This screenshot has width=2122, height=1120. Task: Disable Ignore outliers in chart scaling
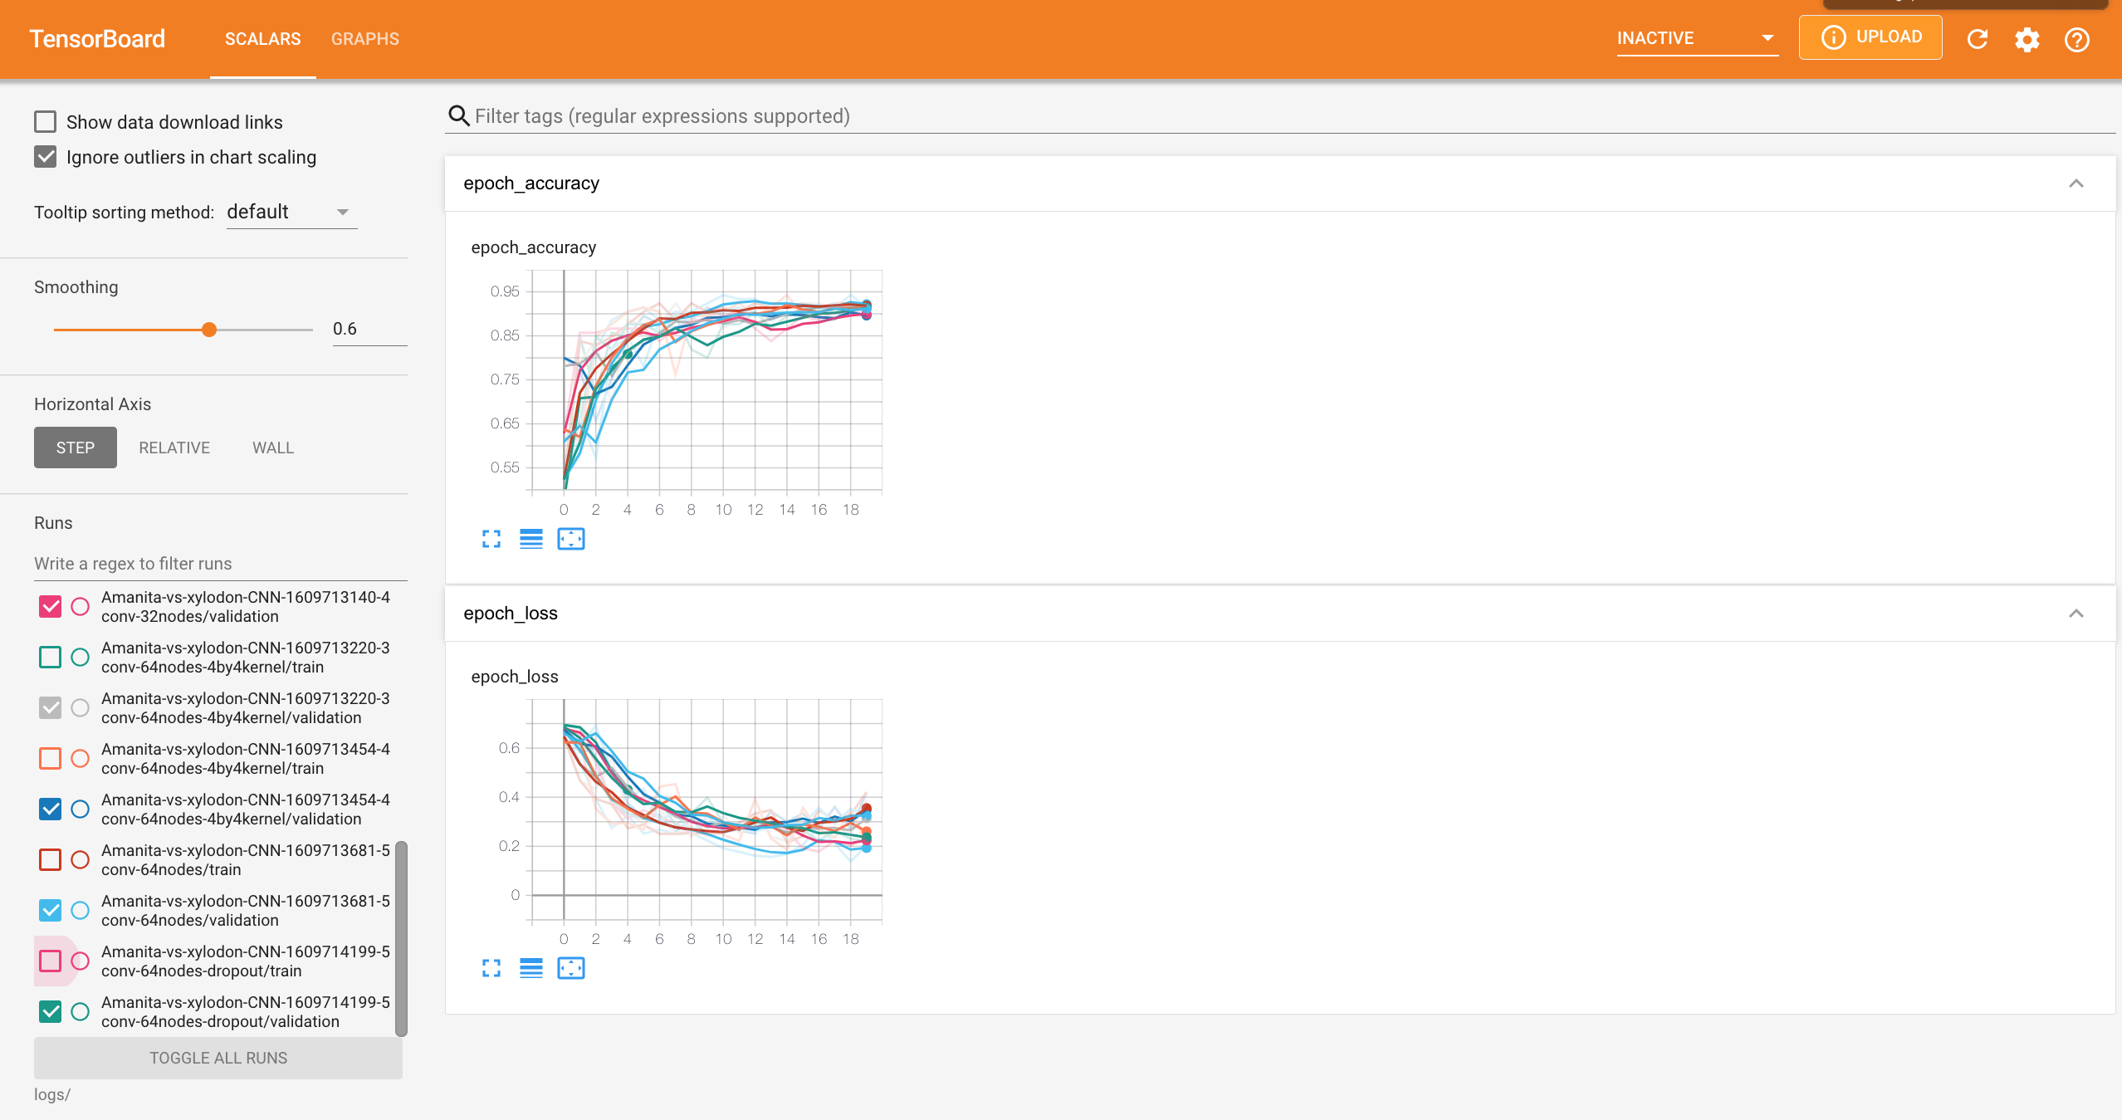pos(45,156)
